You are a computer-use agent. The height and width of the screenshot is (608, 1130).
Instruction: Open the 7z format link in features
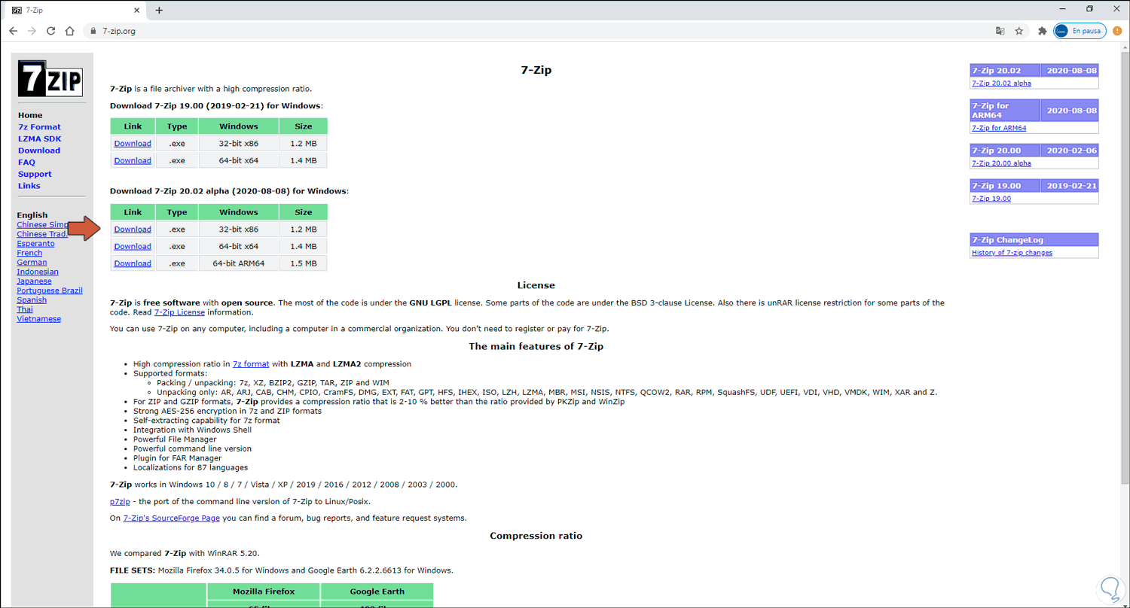[251, 364]
